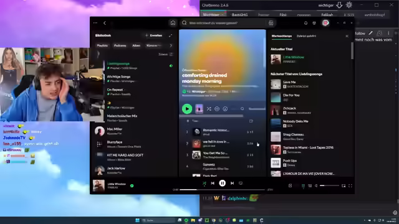
Task: Click the Little Window album thumbnail in player bar
Action: coord(99,185)
